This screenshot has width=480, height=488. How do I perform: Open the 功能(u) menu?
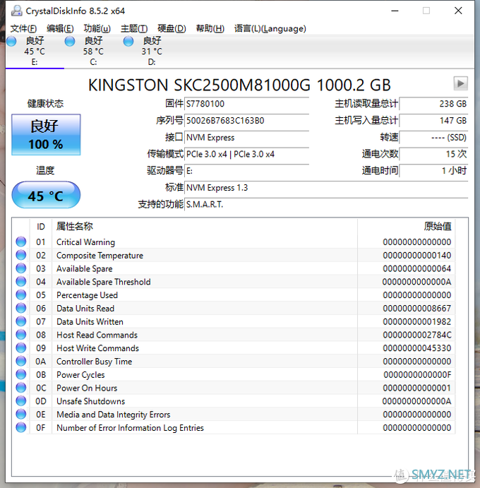(97, 29)
